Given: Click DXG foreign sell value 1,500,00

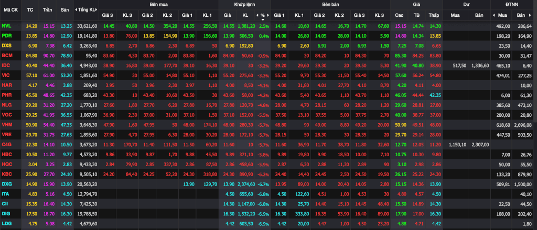Looking at the screenshot, I should point(523,184).
